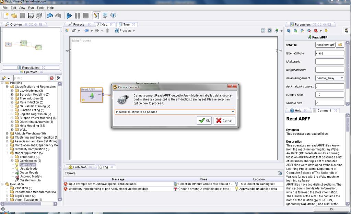
Task: Click the print icon in main toolbar
Action: click(x=39, y=15)
